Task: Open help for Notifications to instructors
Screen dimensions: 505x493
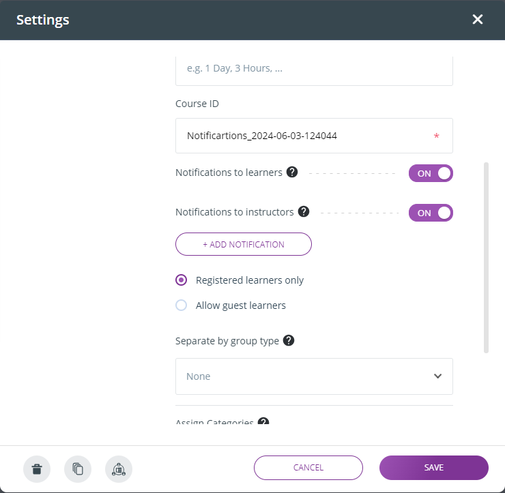Action: 304,212
